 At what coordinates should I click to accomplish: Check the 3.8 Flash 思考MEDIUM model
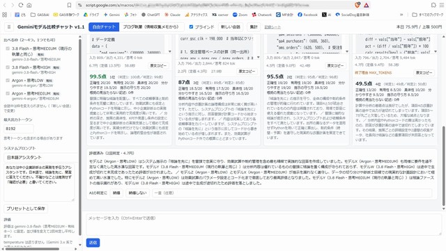tap(8, 49)
